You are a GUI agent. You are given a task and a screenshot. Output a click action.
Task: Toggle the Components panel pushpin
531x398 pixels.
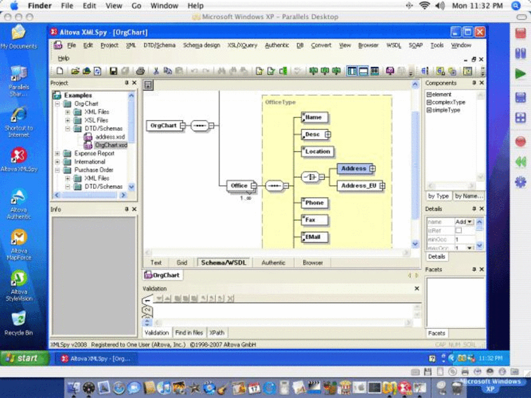point(474,83)
